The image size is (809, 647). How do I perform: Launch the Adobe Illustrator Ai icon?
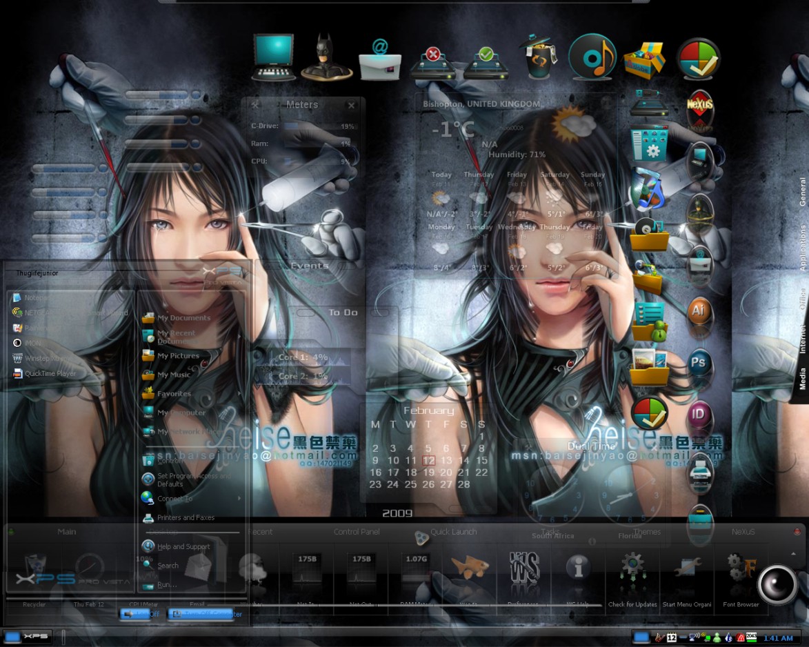click(698, 311)
